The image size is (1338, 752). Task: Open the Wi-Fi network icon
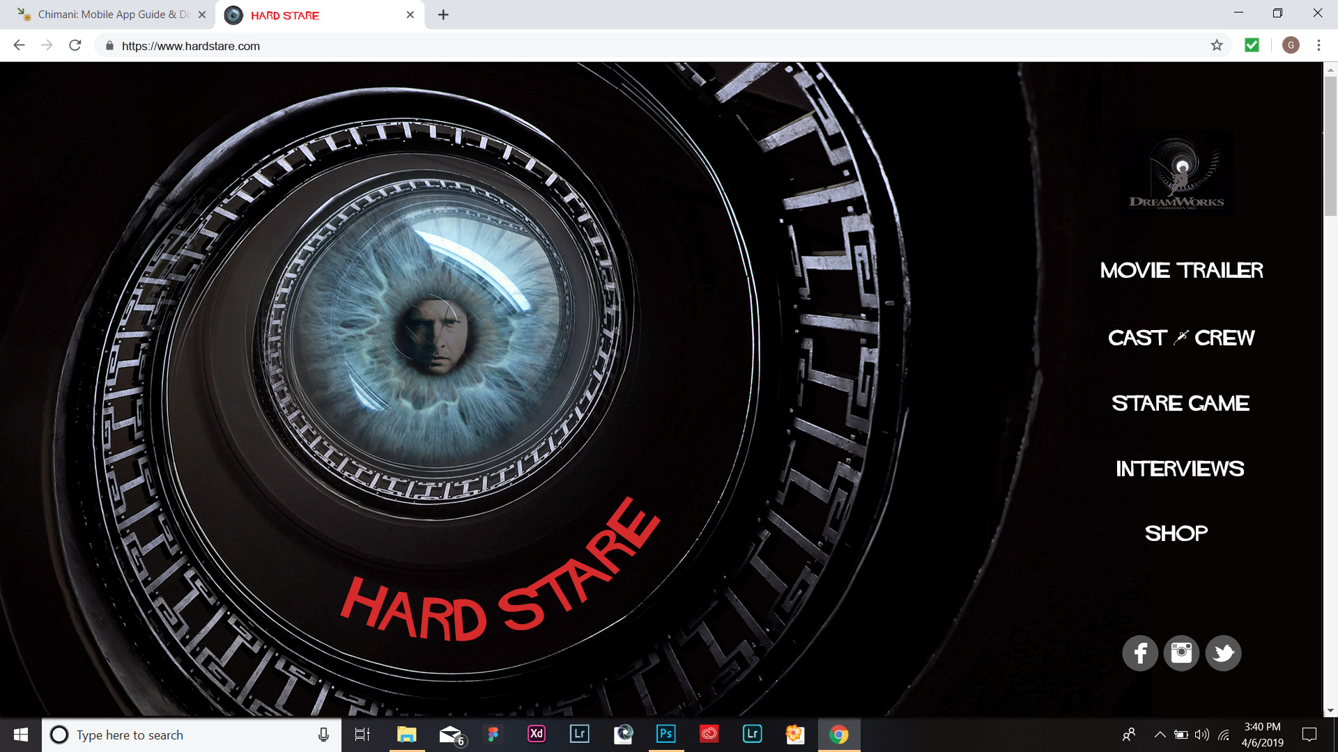(1224, 735)
